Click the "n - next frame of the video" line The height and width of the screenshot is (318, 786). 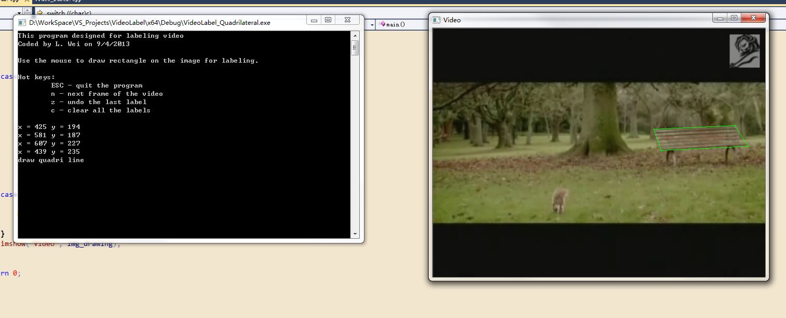point(107,94)
